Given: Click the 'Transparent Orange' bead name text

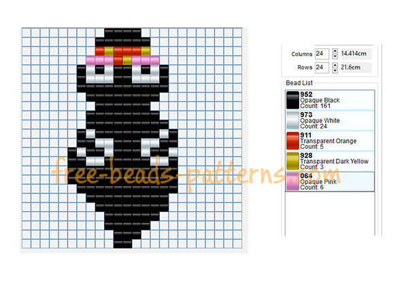Looking at the screenshot, I should 328,141.
